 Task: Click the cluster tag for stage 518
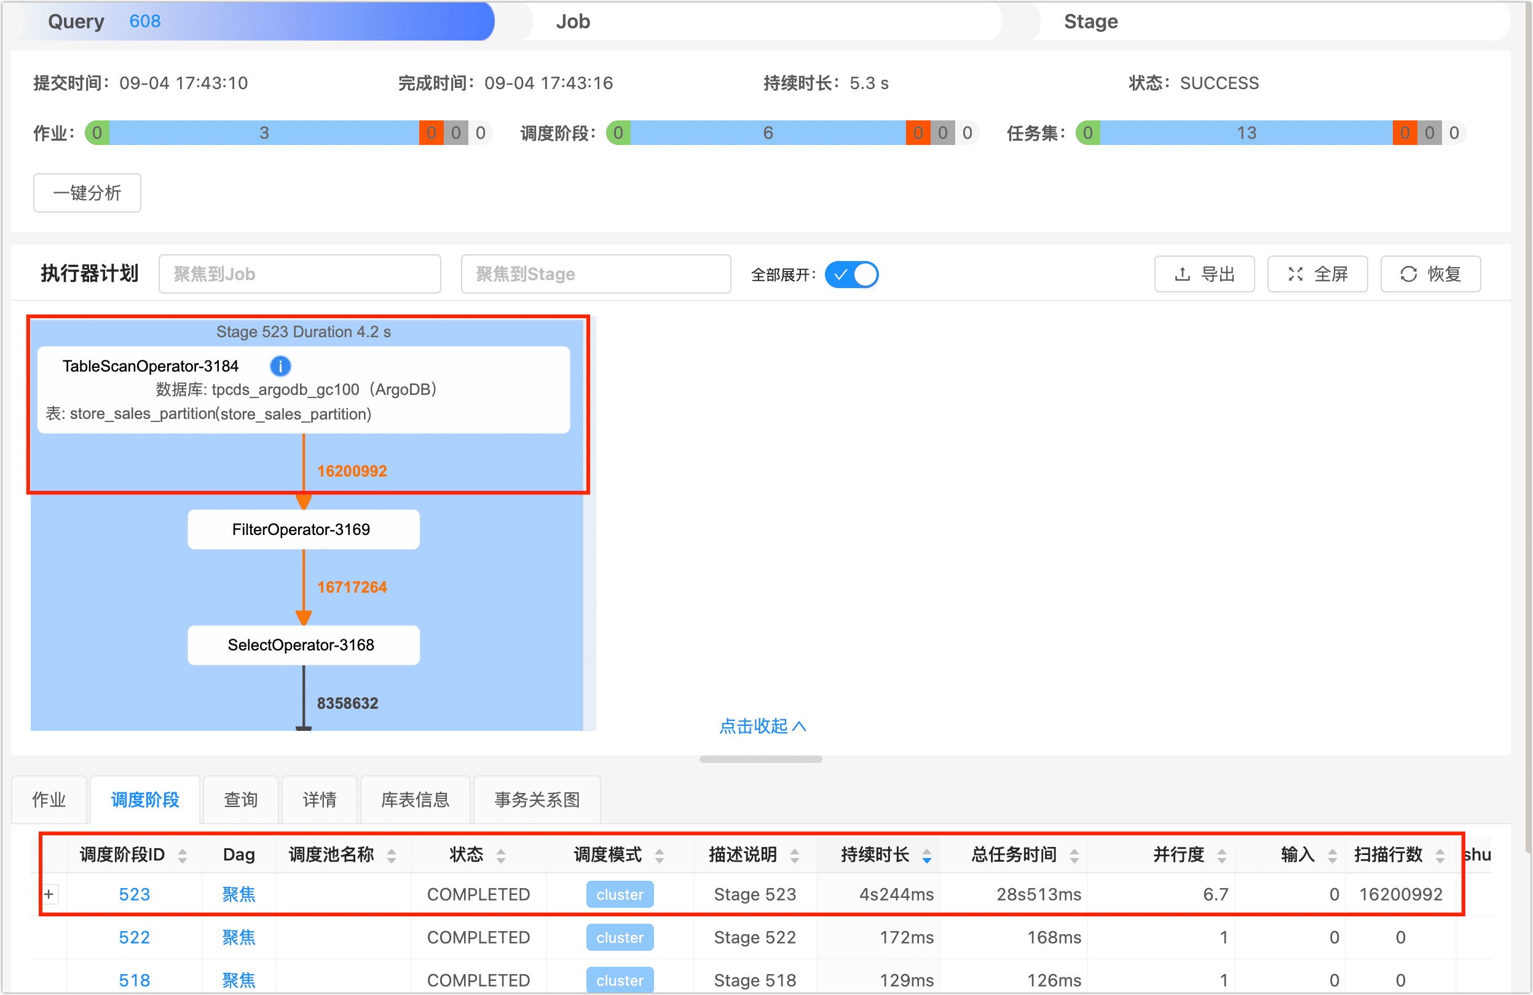(x=620, y=981)
